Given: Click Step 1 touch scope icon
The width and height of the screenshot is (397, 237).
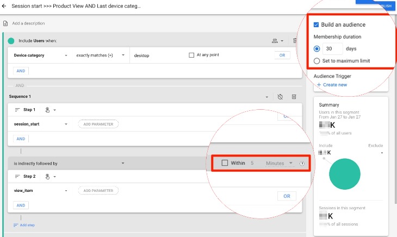Looking at the screenshot, I should coord(47,110).
